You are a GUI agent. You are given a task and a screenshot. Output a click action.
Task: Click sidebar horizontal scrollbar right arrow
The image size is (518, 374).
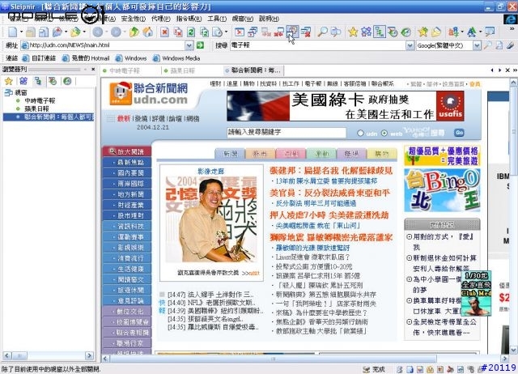tap(89, 356)
